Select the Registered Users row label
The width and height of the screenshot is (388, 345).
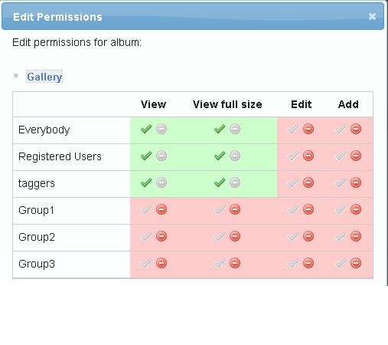[x=60, y=156]
